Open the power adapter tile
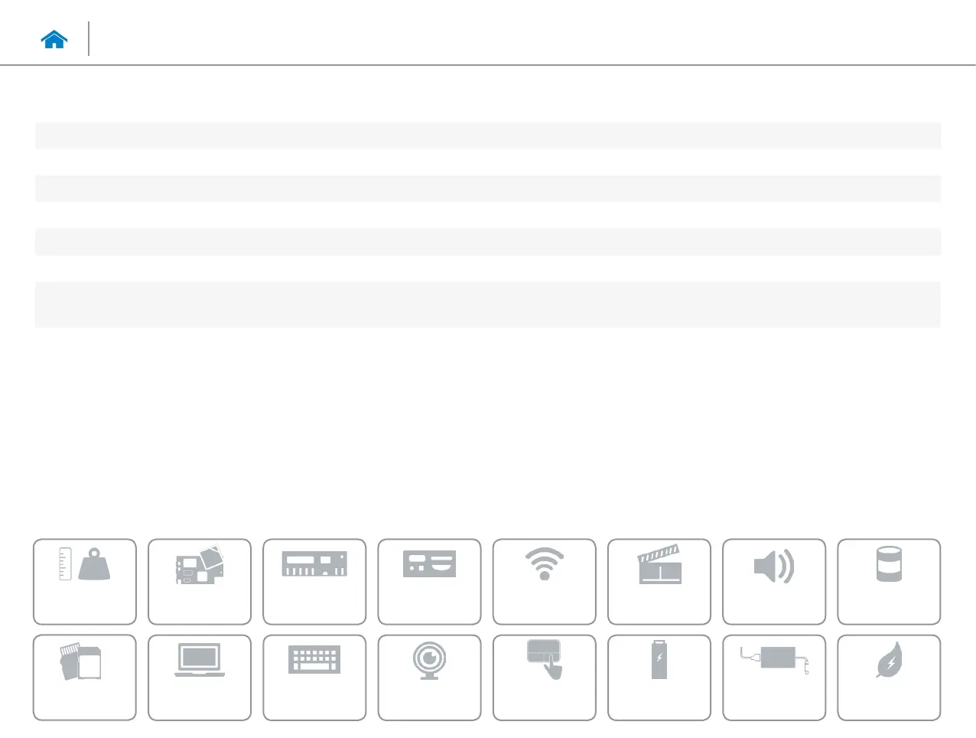Viewport: 976px width, 738px height. tap(774, 678)
